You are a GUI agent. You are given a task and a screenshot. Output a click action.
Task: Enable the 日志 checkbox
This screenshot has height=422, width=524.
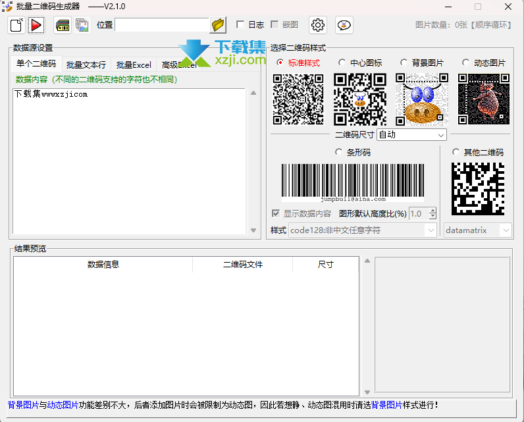pyautogui.click(x=240, y=25)
